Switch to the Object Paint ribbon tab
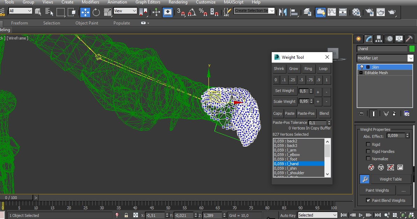The height and width of the screenshot is (219, 417). click(87, 23)
